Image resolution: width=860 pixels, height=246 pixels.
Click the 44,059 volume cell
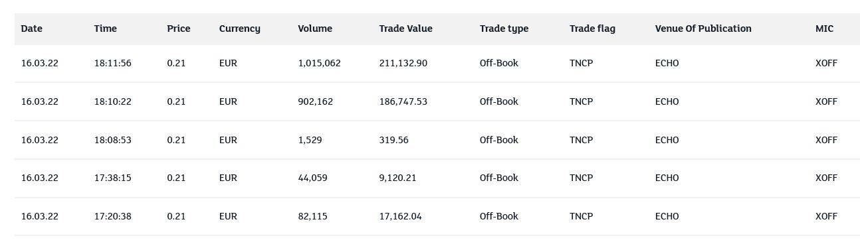click(313, 178)
